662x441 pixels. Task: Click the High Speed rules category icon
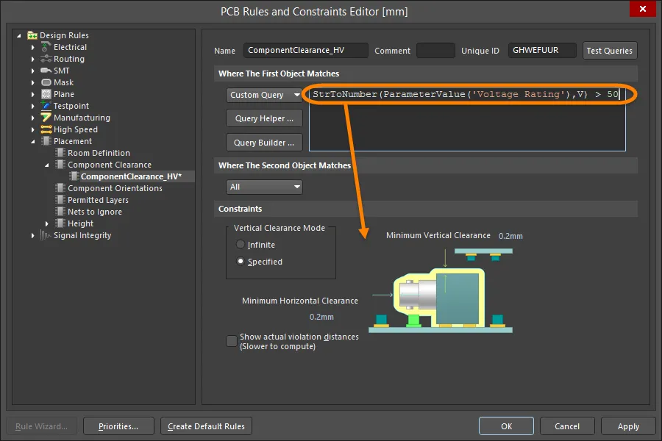46,129
